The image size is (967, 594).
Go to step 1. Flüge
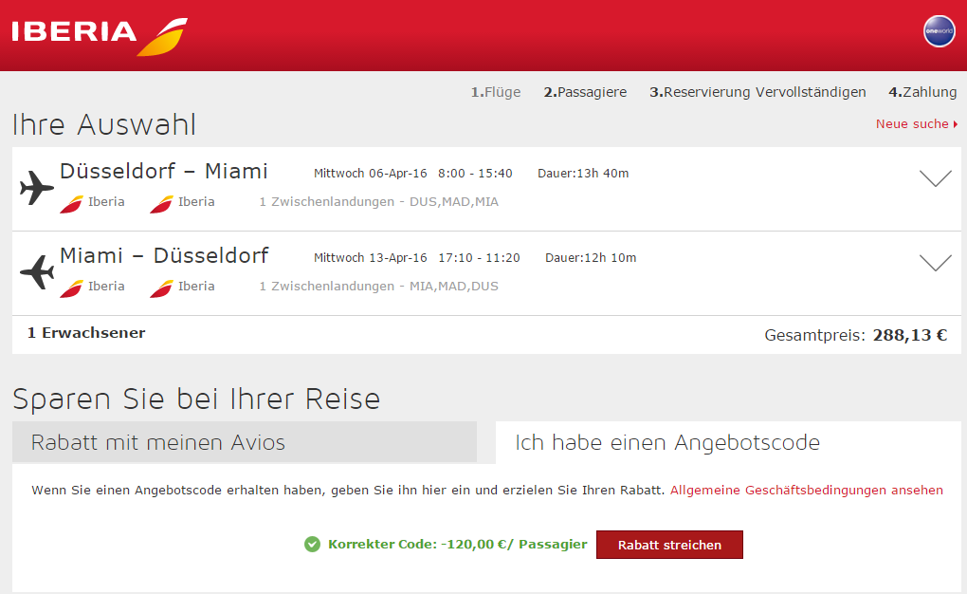pos(496,92)
